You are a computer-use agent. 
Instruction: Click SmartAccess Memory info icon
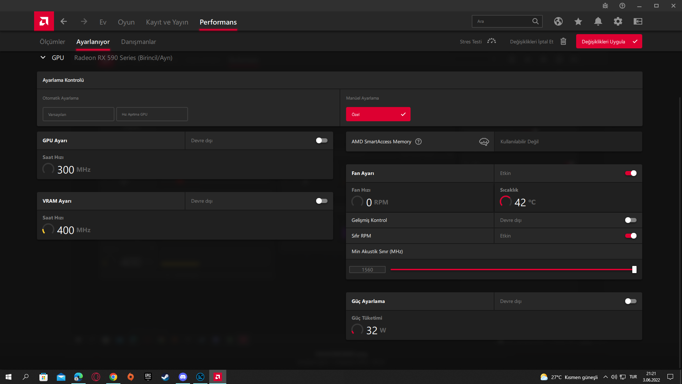coord(418,142)
